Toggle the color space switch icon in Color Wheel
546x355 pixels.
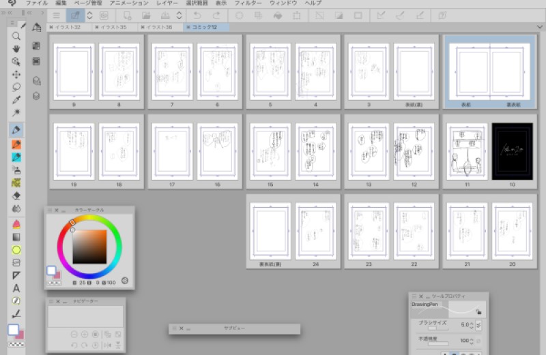[x=125, y=281]
